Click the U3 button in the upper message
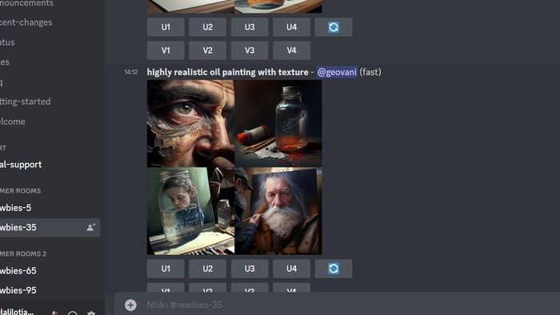 250,27
